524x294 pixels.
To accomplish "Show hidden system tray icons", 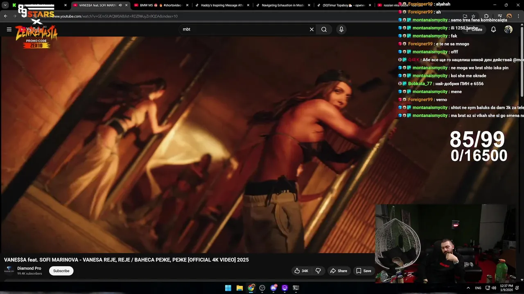I will (468, 288).
